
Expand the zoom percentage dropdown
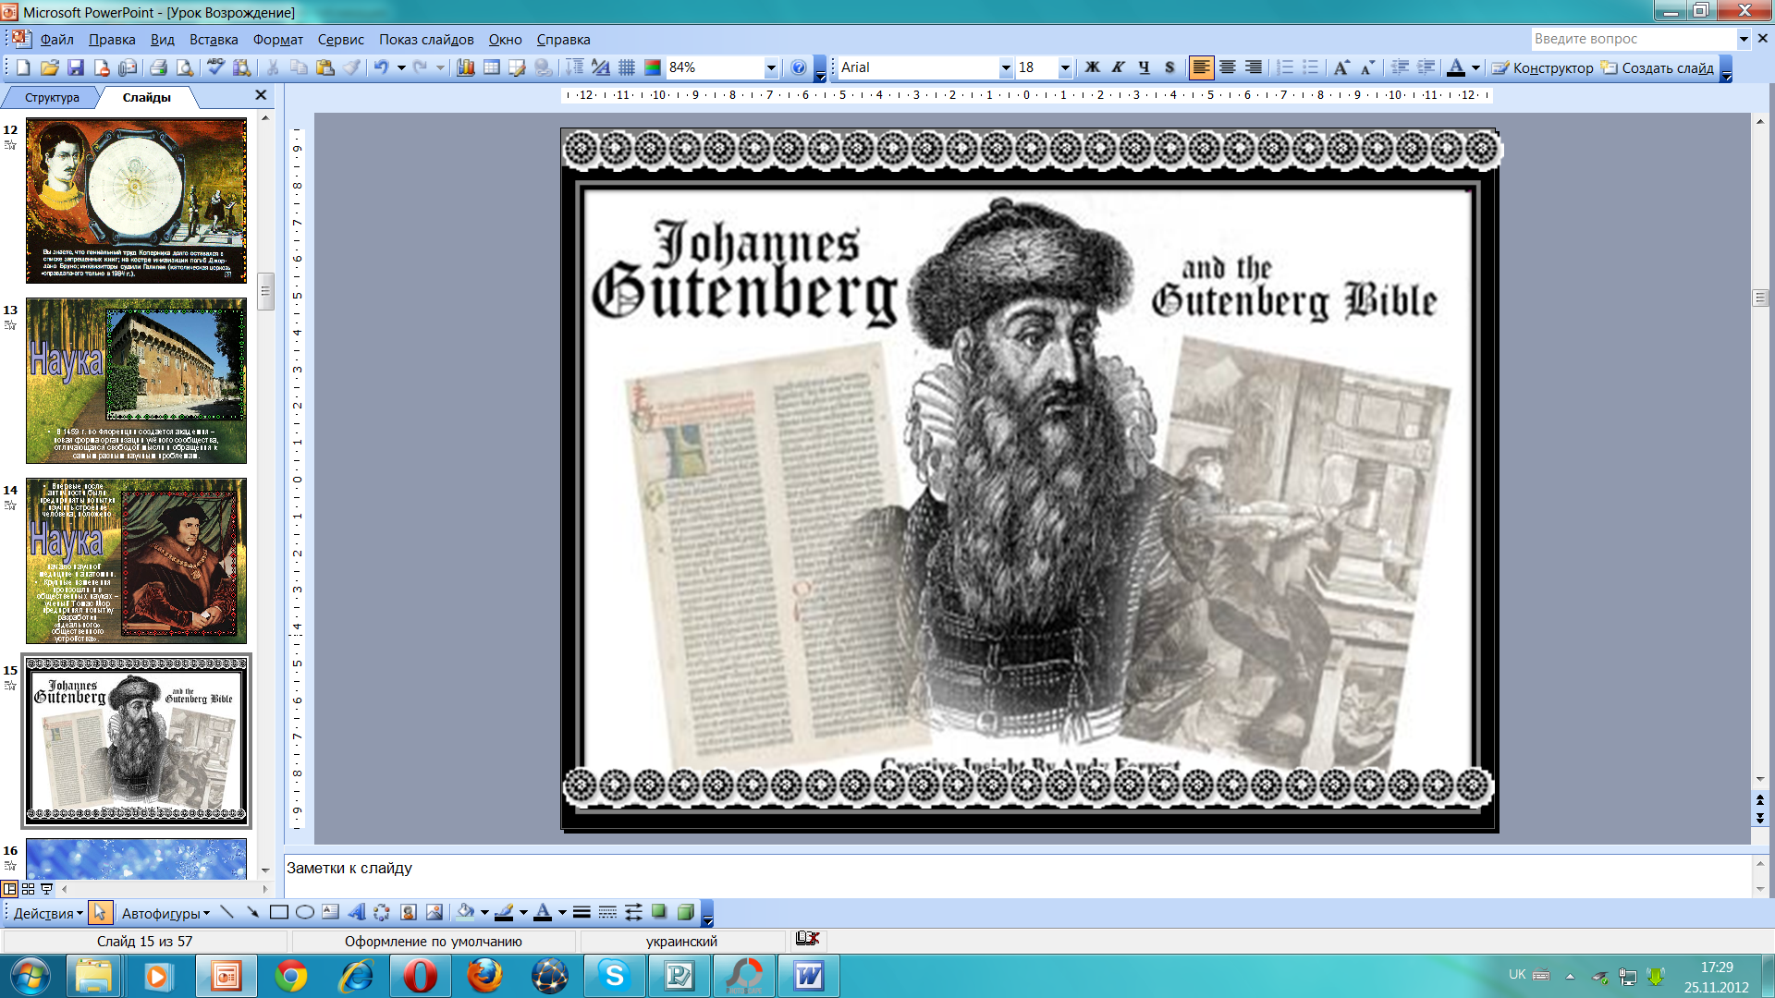tap(771, 67)
